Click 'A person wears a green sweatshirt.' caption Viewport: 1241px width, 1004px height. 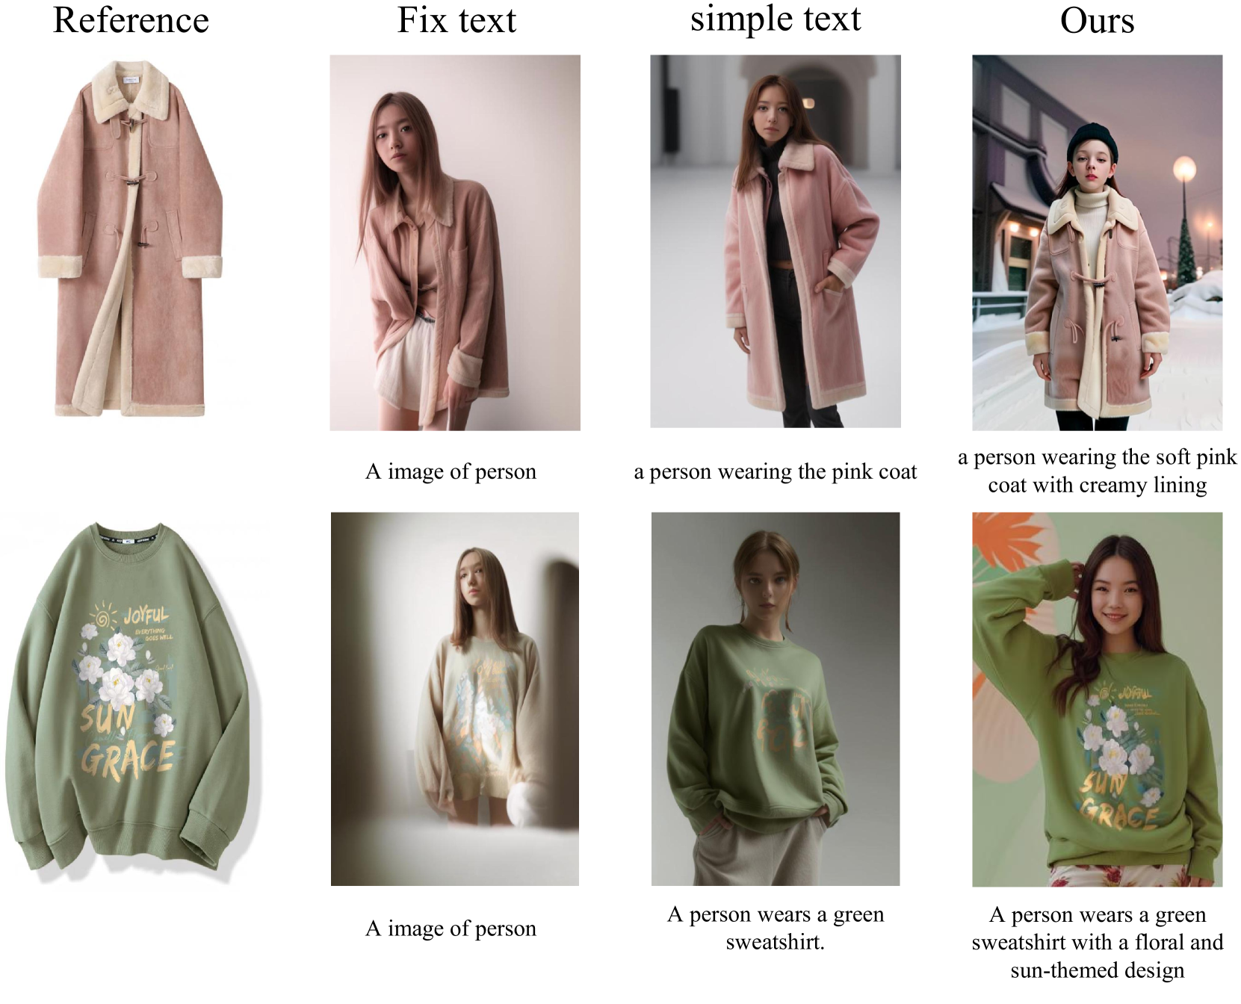[776, 928]
